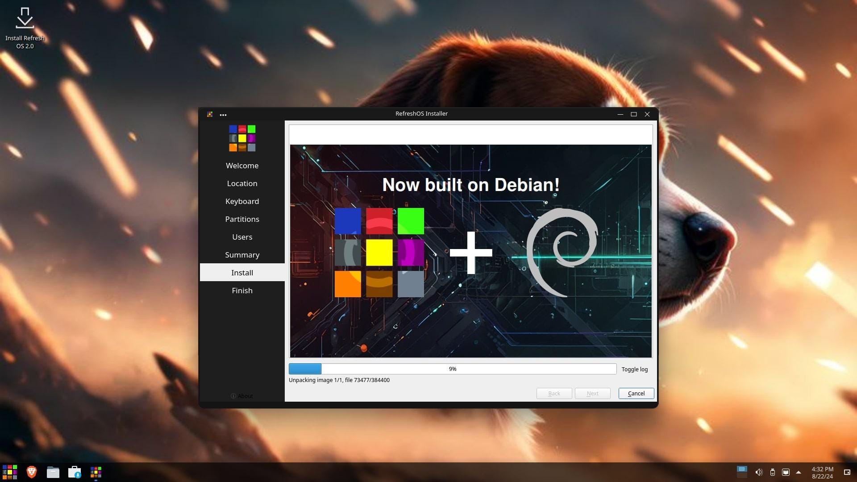Viewport: 857px width, 482px height.
Task: Click the 9% installation progress bar
Action: (x=452, y=369)
